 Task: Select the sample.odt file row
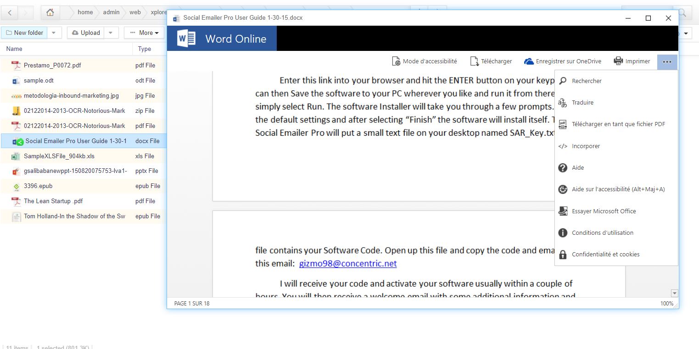coord(84,81)
